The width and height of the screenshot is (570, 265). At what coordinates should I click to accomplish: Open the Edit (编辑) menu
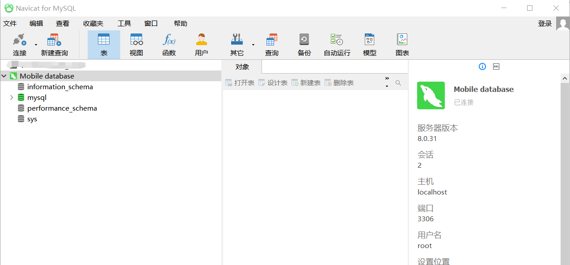pos(36,24)
